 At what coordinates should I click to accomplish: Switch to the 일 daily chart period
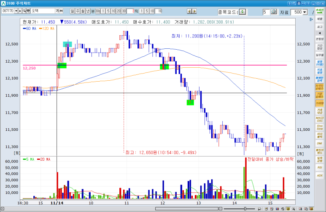coord(73,11)
